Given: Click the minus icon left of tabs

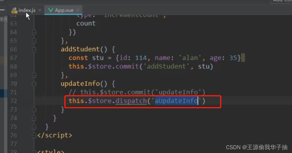Looking at the screenshot, I should click(x=2, y=10).
